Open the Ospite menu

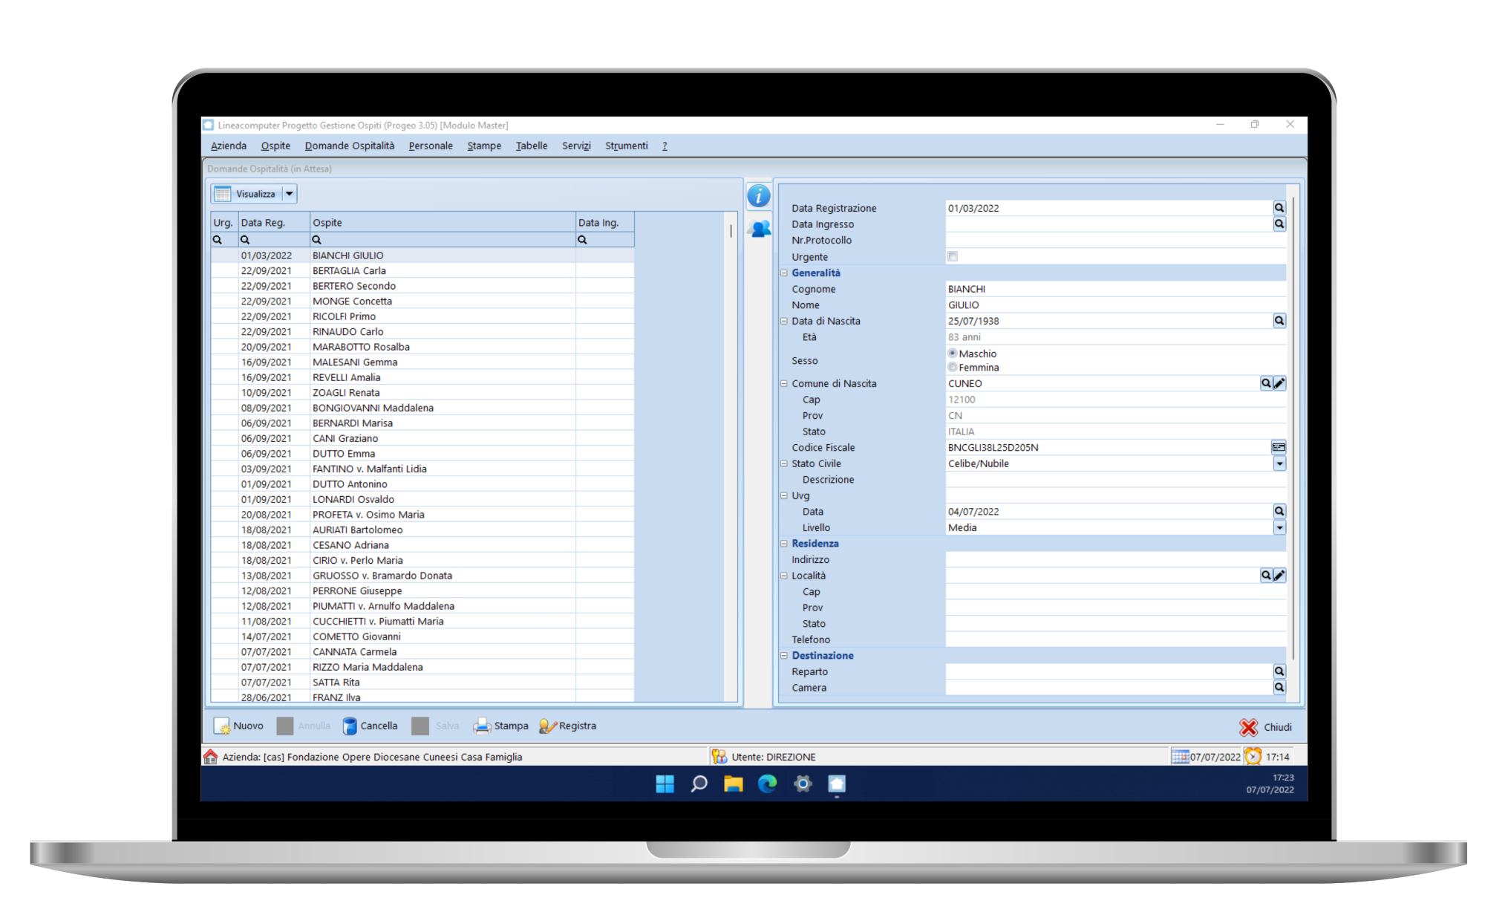pyautogui.click(x=275, y=146)
